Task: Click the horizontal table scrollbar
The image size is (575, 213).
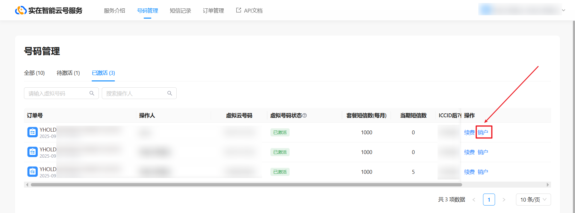Action: tap(246, 185)
